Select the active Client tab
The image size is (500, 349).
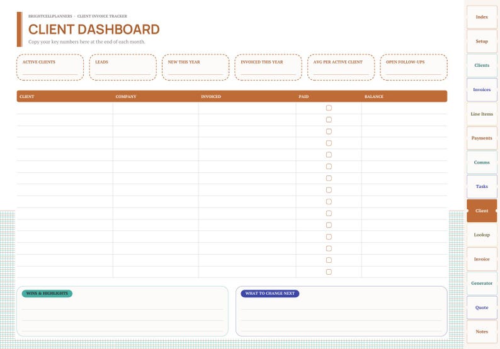482,211
